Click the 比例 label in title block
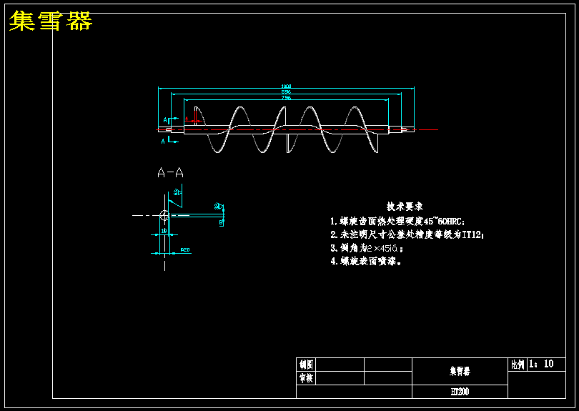The width and height of the screenshot is (579, 411). tap(518, 365)
